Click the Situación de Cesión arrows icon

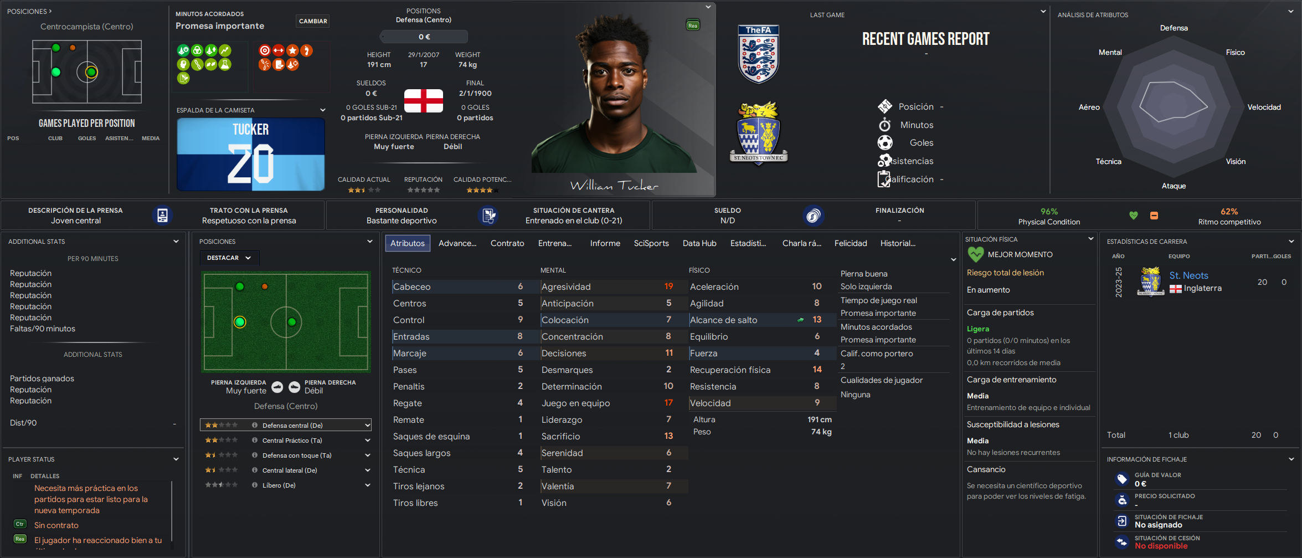(1122, 542)
